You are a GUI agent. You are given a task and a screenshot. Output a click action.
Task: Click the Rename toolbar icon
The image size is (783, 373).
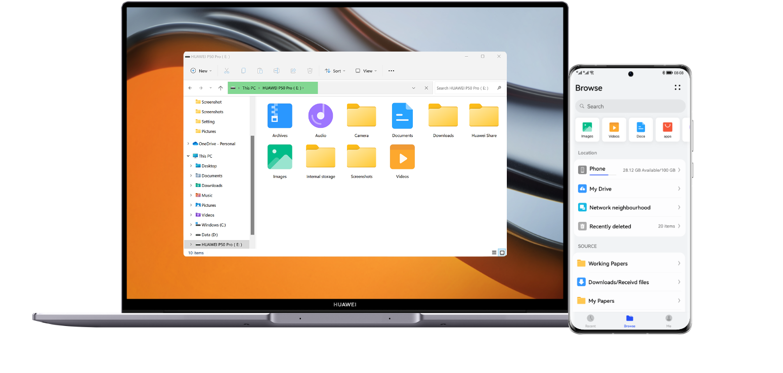[277, 71]
